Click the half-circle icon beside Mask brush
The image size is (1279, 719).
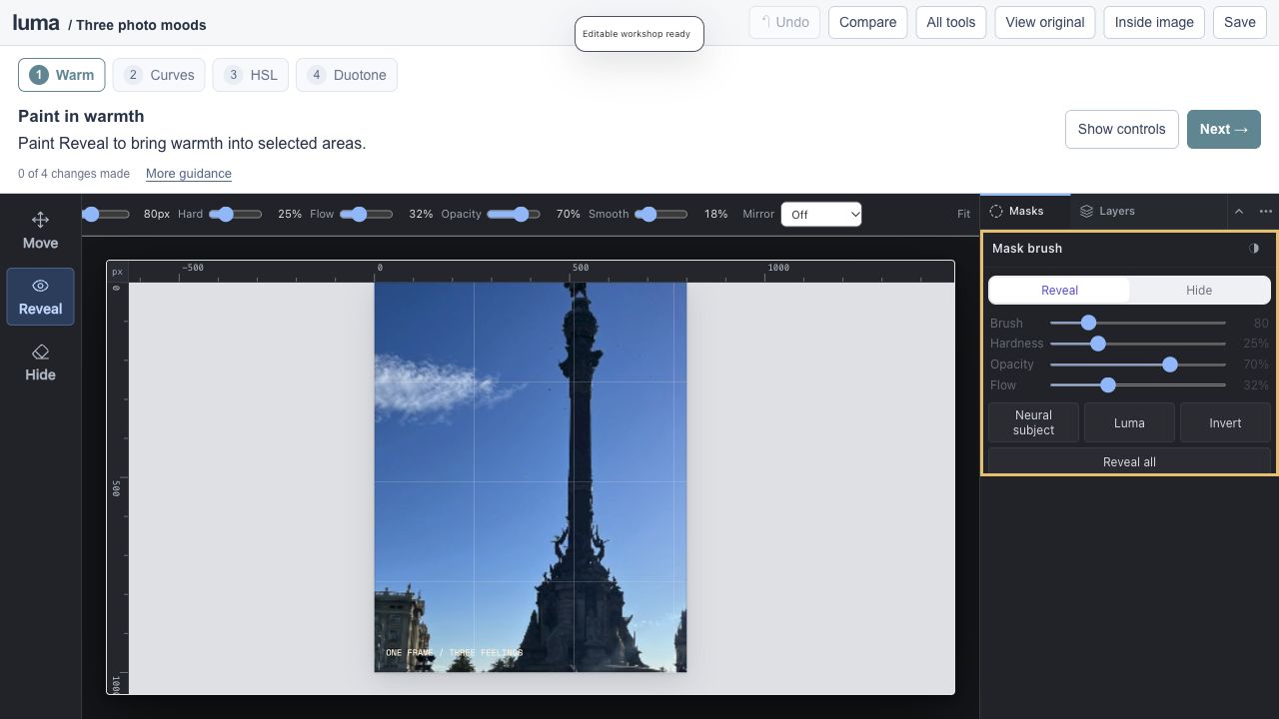click(x=1254, y=249)
